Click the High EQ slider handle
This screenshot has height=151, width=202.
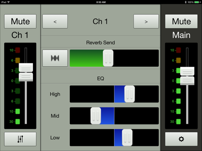coord(130,94)
